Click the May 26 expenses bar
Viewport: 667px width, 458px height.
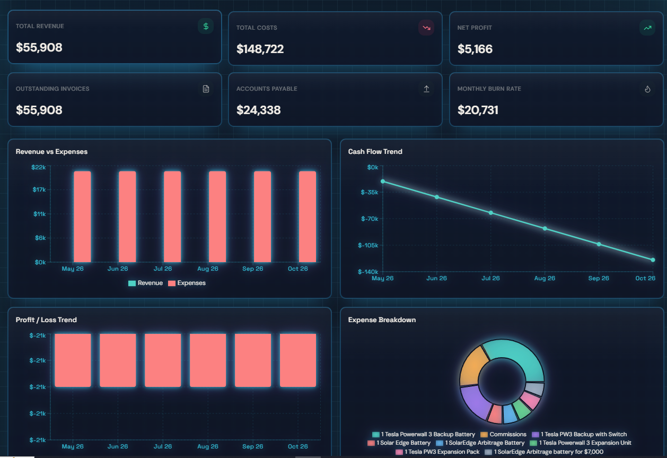(82, 217)
